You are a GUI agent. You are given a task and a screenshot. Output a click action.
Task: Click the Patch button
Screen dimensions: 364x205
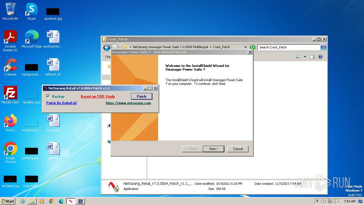pos(141,97)
